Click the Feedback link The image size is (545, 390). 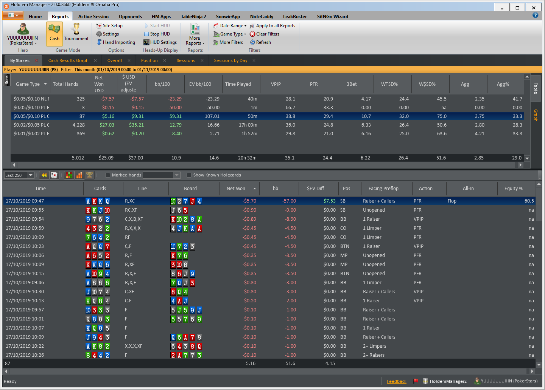396,381
